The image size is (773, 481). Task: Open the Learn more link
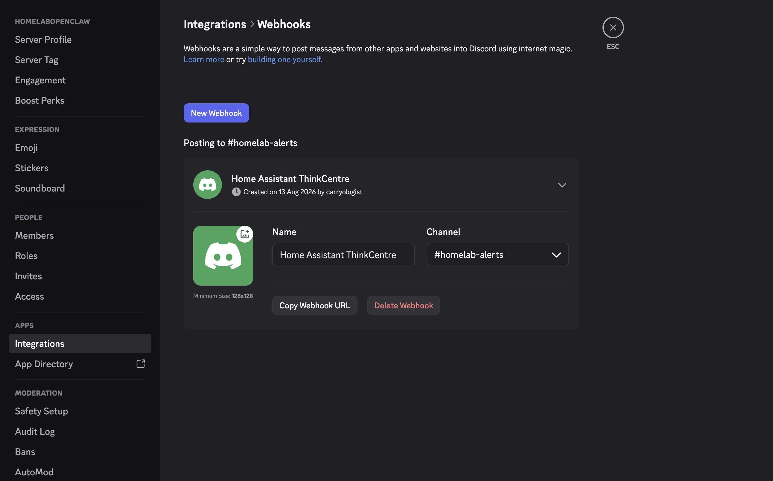point(204,59)
